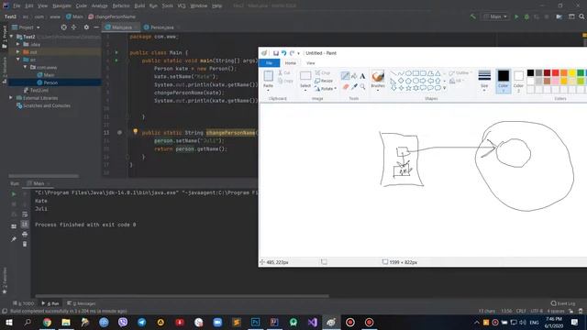Collapse the Test2 project root node
Image resolution: width=587 pixels, height=330 pixels.
(x=11, y=37)
